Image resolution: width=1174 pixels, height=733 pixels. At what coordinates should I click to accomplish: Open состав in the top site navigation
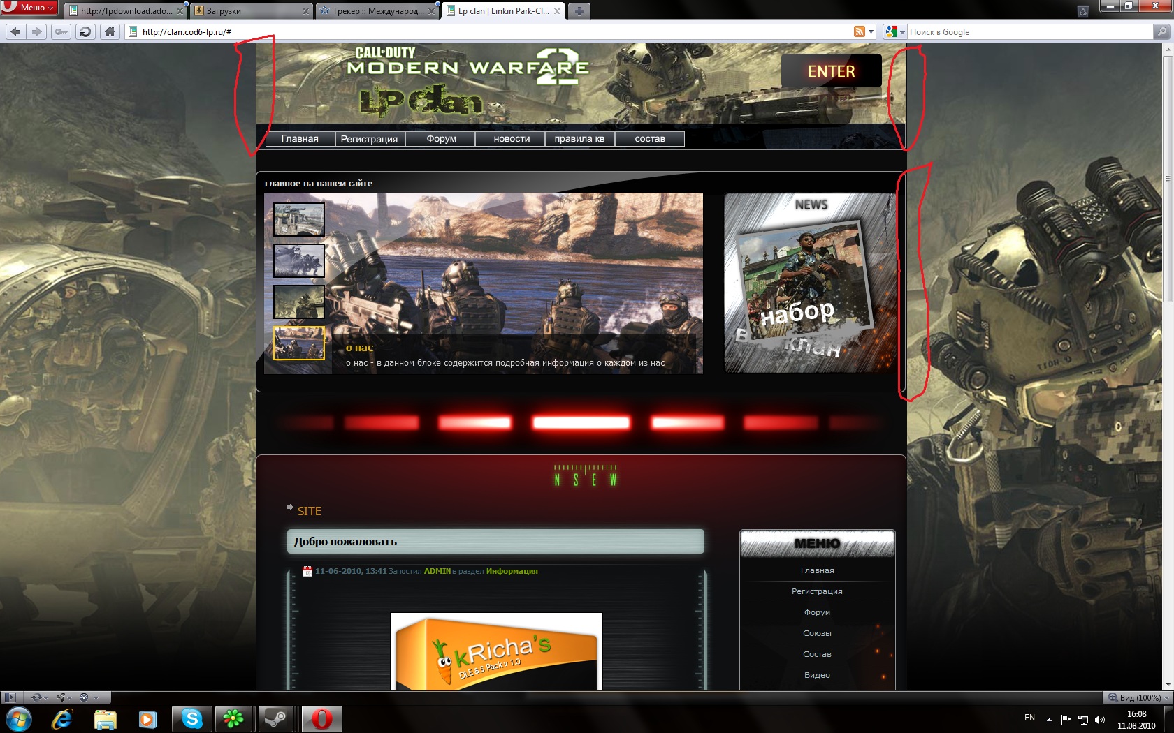click(x=650, y=139)
